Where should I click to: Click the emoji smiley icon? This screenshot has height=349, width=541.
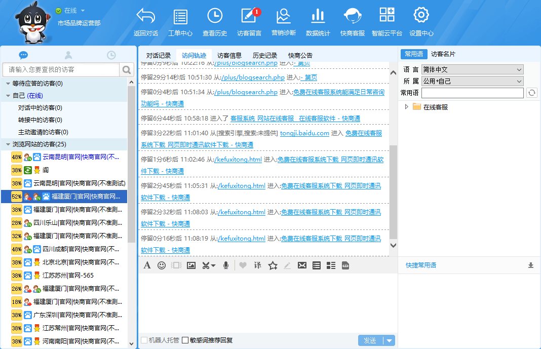click(x=162, y=265)
